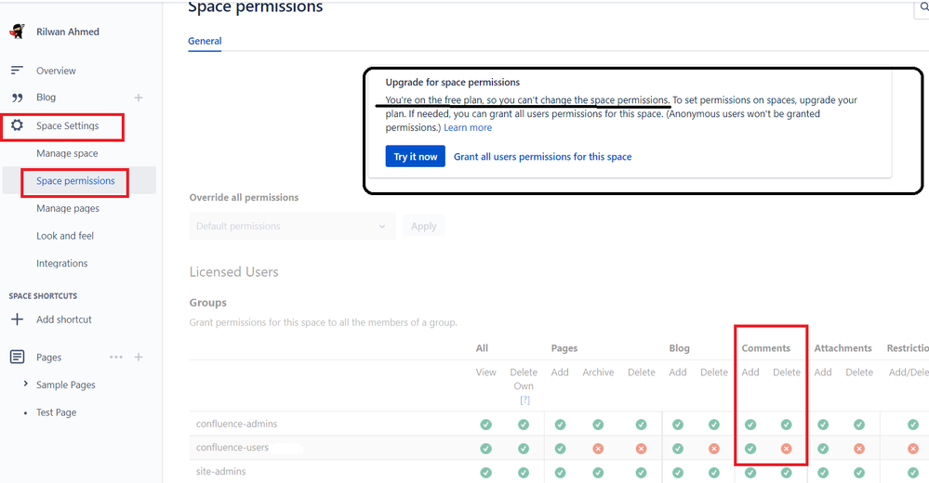929x483 pixels.
Task: Click Add shortcut in the sidebar
Action: click(64, 320)
